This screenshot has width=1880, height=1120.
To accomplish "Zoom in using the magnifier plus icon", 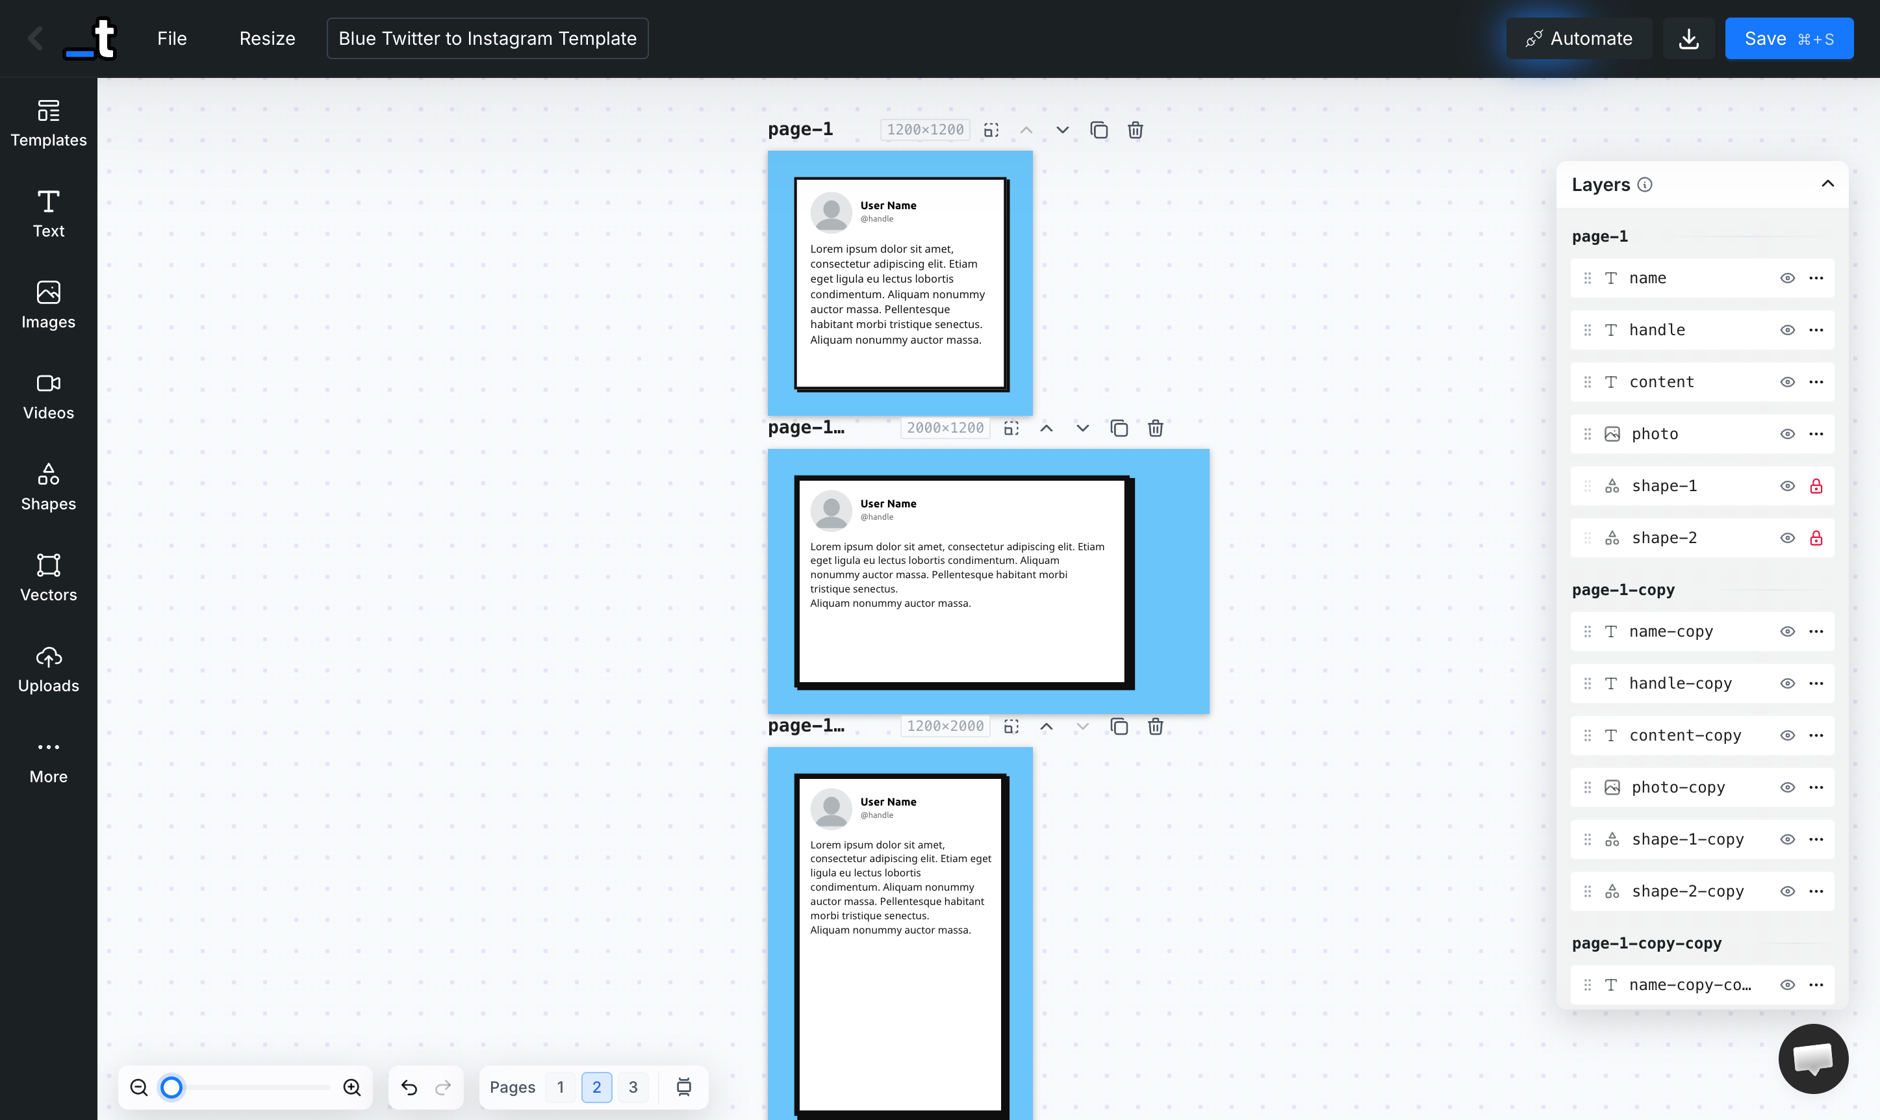I will 351,1087.
